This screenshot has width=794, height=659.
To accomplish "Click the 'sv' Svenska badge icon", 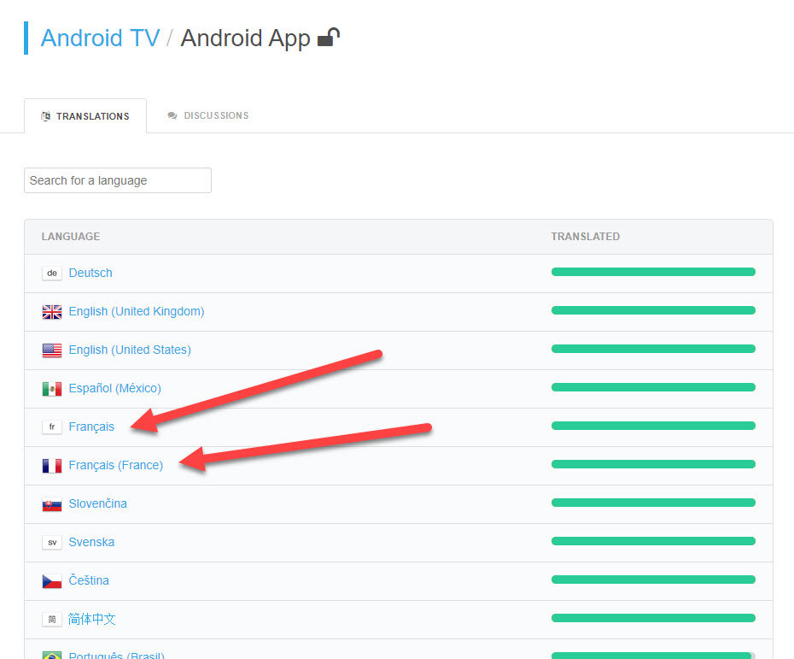I will click(52, 543).
